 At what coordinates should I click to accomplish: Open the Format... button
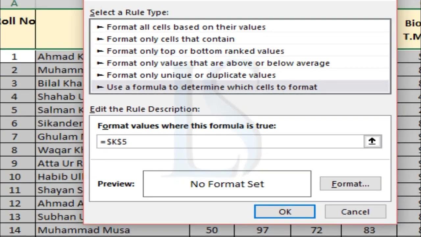(x=350, y=184)
